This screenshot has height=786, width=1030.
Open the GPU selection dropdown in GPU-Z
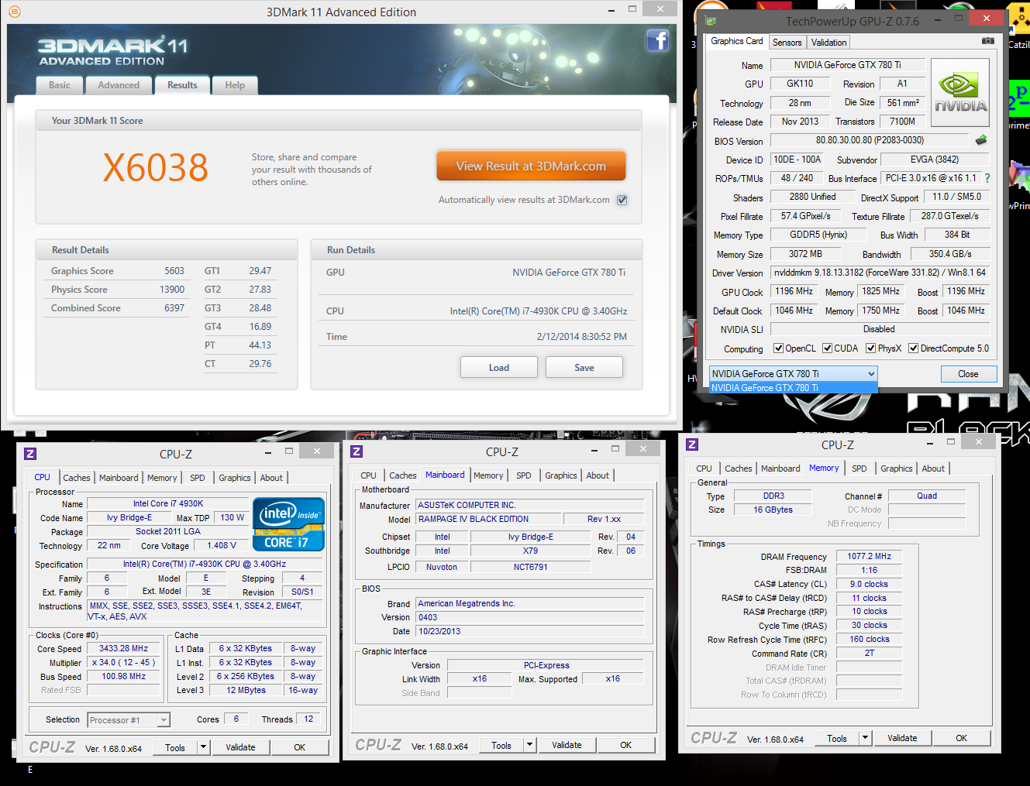coord(793,374)
